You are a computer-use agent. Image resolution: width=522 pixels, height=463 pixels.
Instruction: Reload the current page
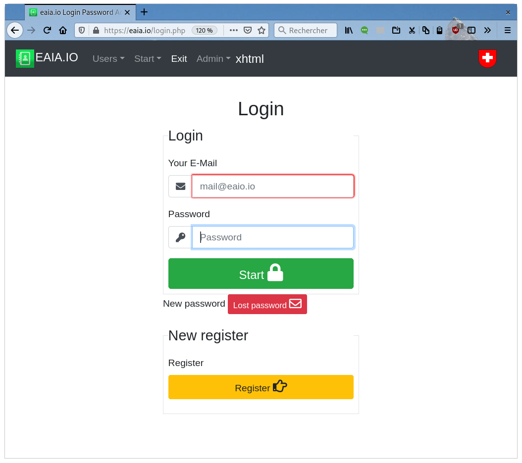(x=47, y=30)
